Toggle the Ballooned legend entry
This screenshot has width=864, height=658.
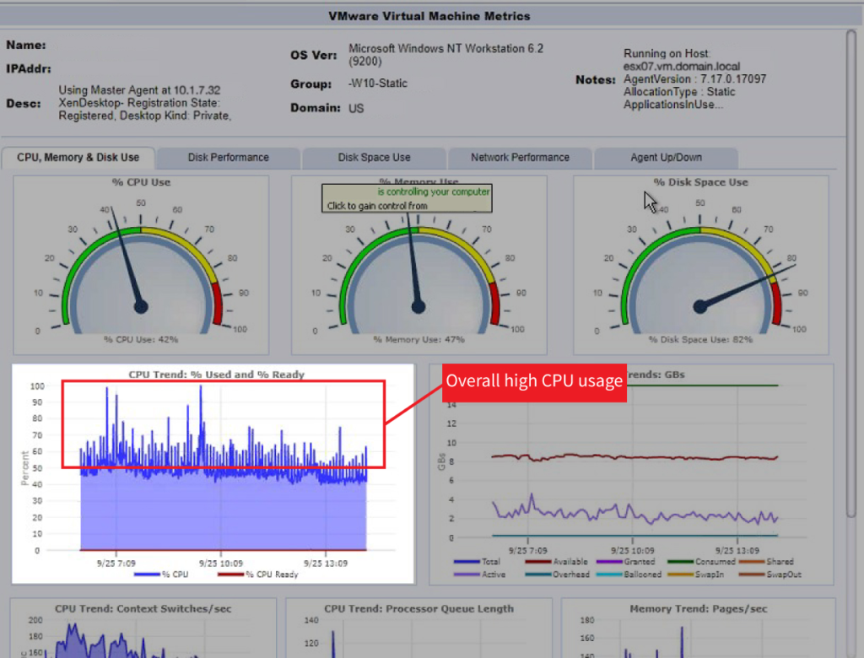click(x=629, y=574)
